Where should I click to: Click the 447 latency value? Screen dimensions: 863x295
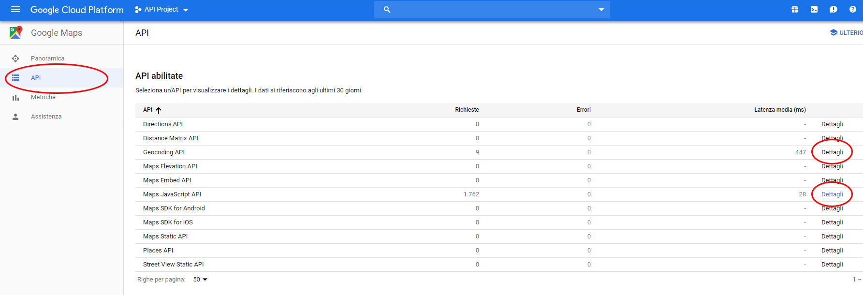[801, 152]
